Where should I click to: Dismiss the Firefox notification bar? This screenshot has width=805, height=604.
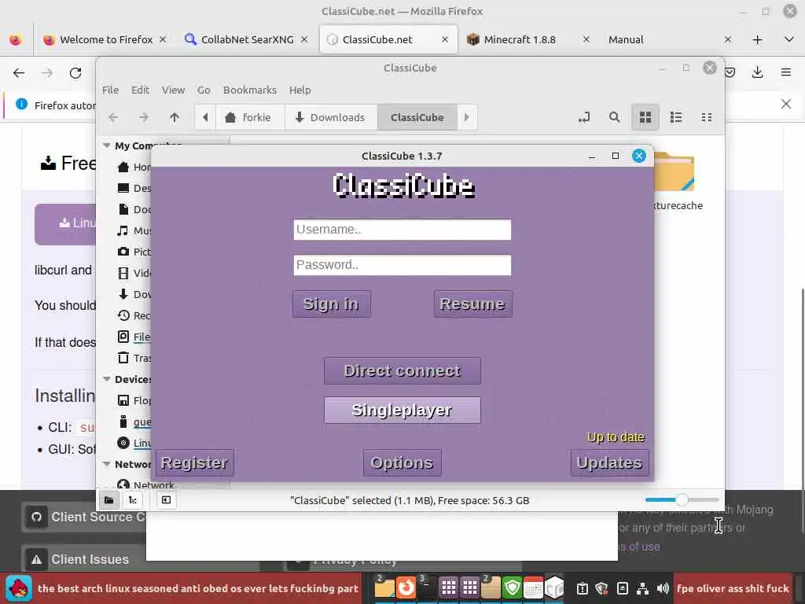pyautogui.click(x=786, y=104)
